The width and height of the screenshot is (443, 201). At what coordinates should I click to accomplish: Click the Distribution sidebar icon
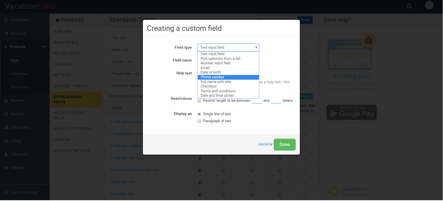click(x=6, y=127)
